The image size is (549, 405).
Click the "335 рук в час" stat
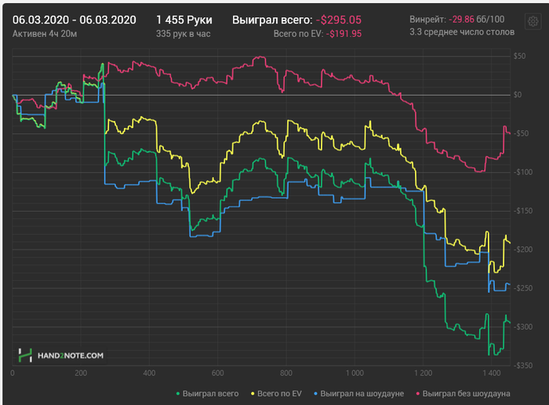[x=184, y=34]
